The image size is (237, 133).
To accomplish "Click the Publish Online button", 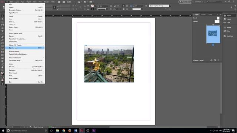I will [185, 2].
